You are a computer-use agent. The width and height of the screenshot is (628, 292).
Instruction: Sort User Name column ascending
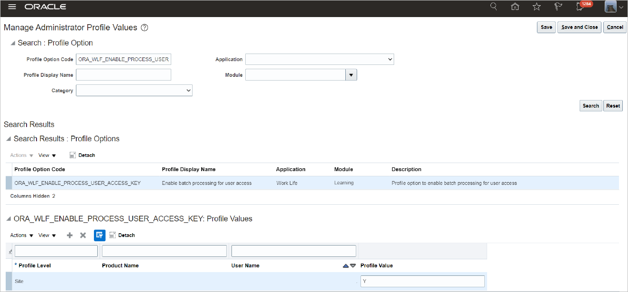(x=346, y=266)
